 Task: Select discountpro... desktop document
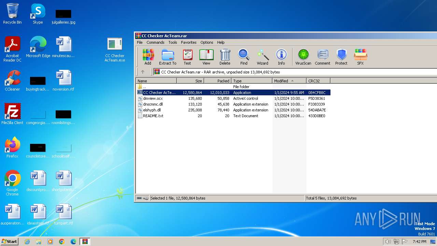point(38,181)
